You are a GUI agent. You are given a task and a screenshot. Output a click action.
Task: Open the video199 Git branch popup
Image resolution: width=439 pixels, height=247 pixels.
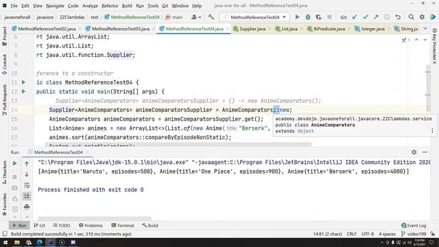[x=414, y=234]
